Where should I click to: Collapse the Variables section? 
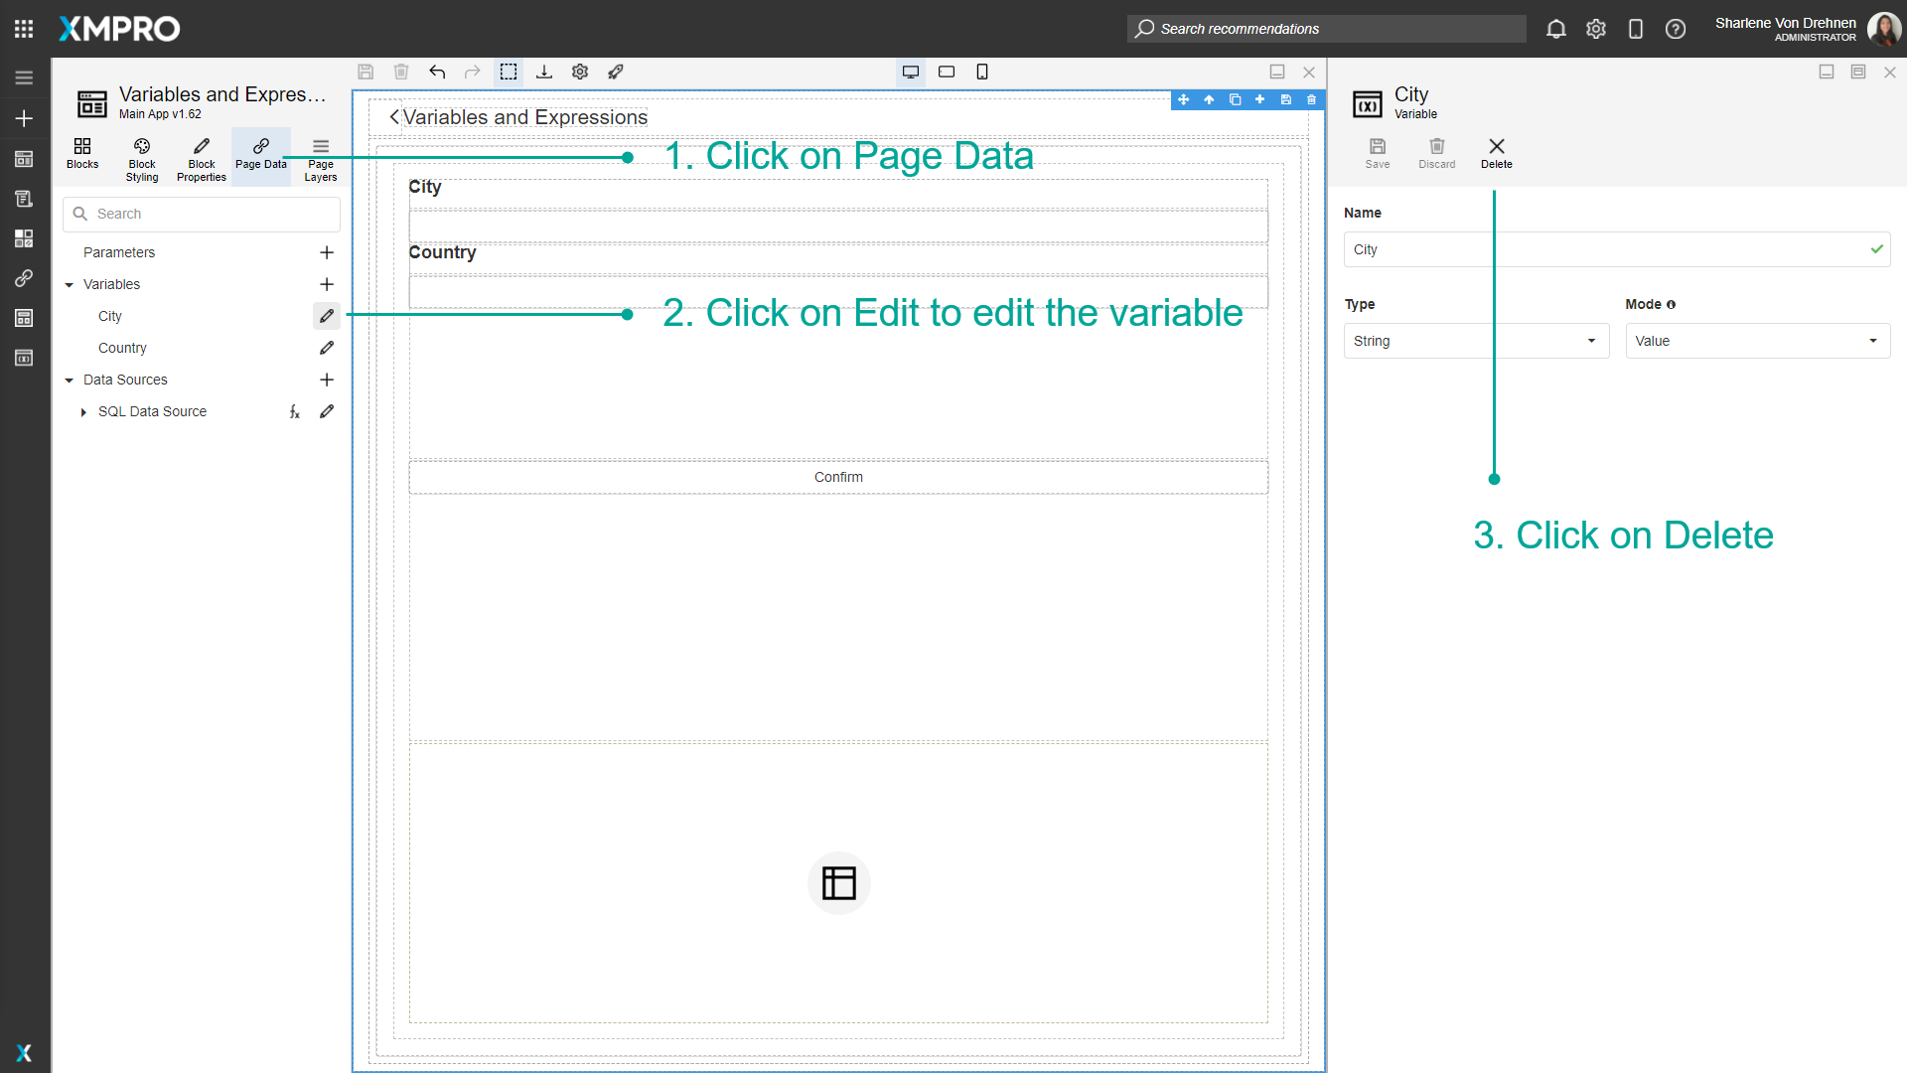pos(69,284)
